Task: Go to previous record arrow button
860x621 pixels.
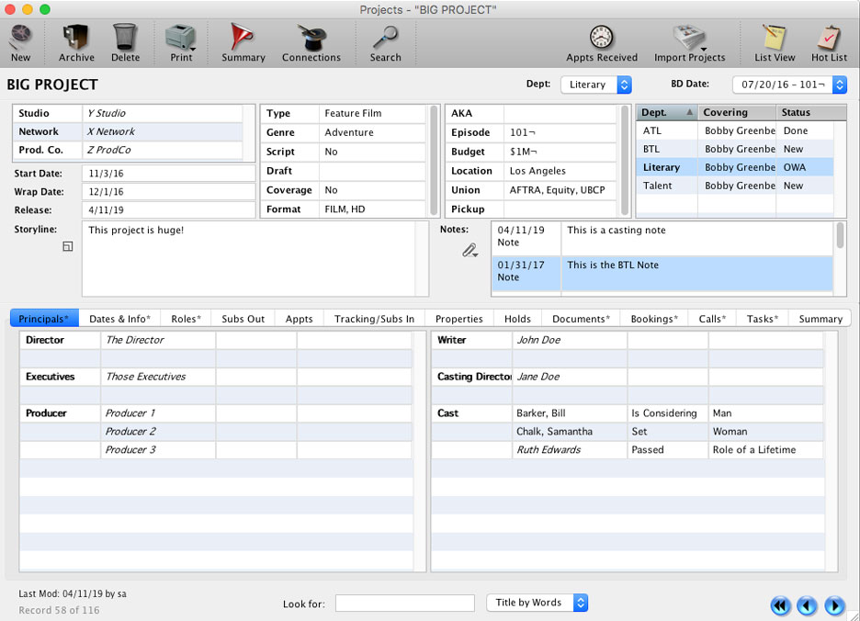Action: tap(807, 605)
